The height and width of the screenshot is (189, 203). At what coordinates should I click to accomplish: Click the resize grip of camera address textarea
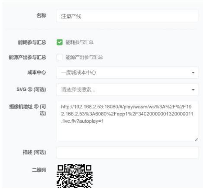tap(197, 140)
